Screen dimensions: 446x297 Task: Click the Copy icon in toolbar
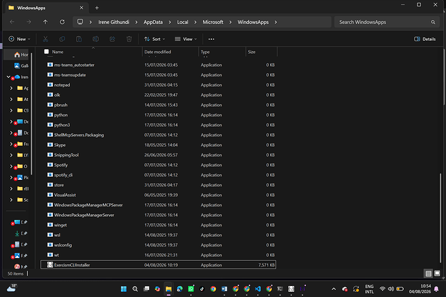coord(62,39)
